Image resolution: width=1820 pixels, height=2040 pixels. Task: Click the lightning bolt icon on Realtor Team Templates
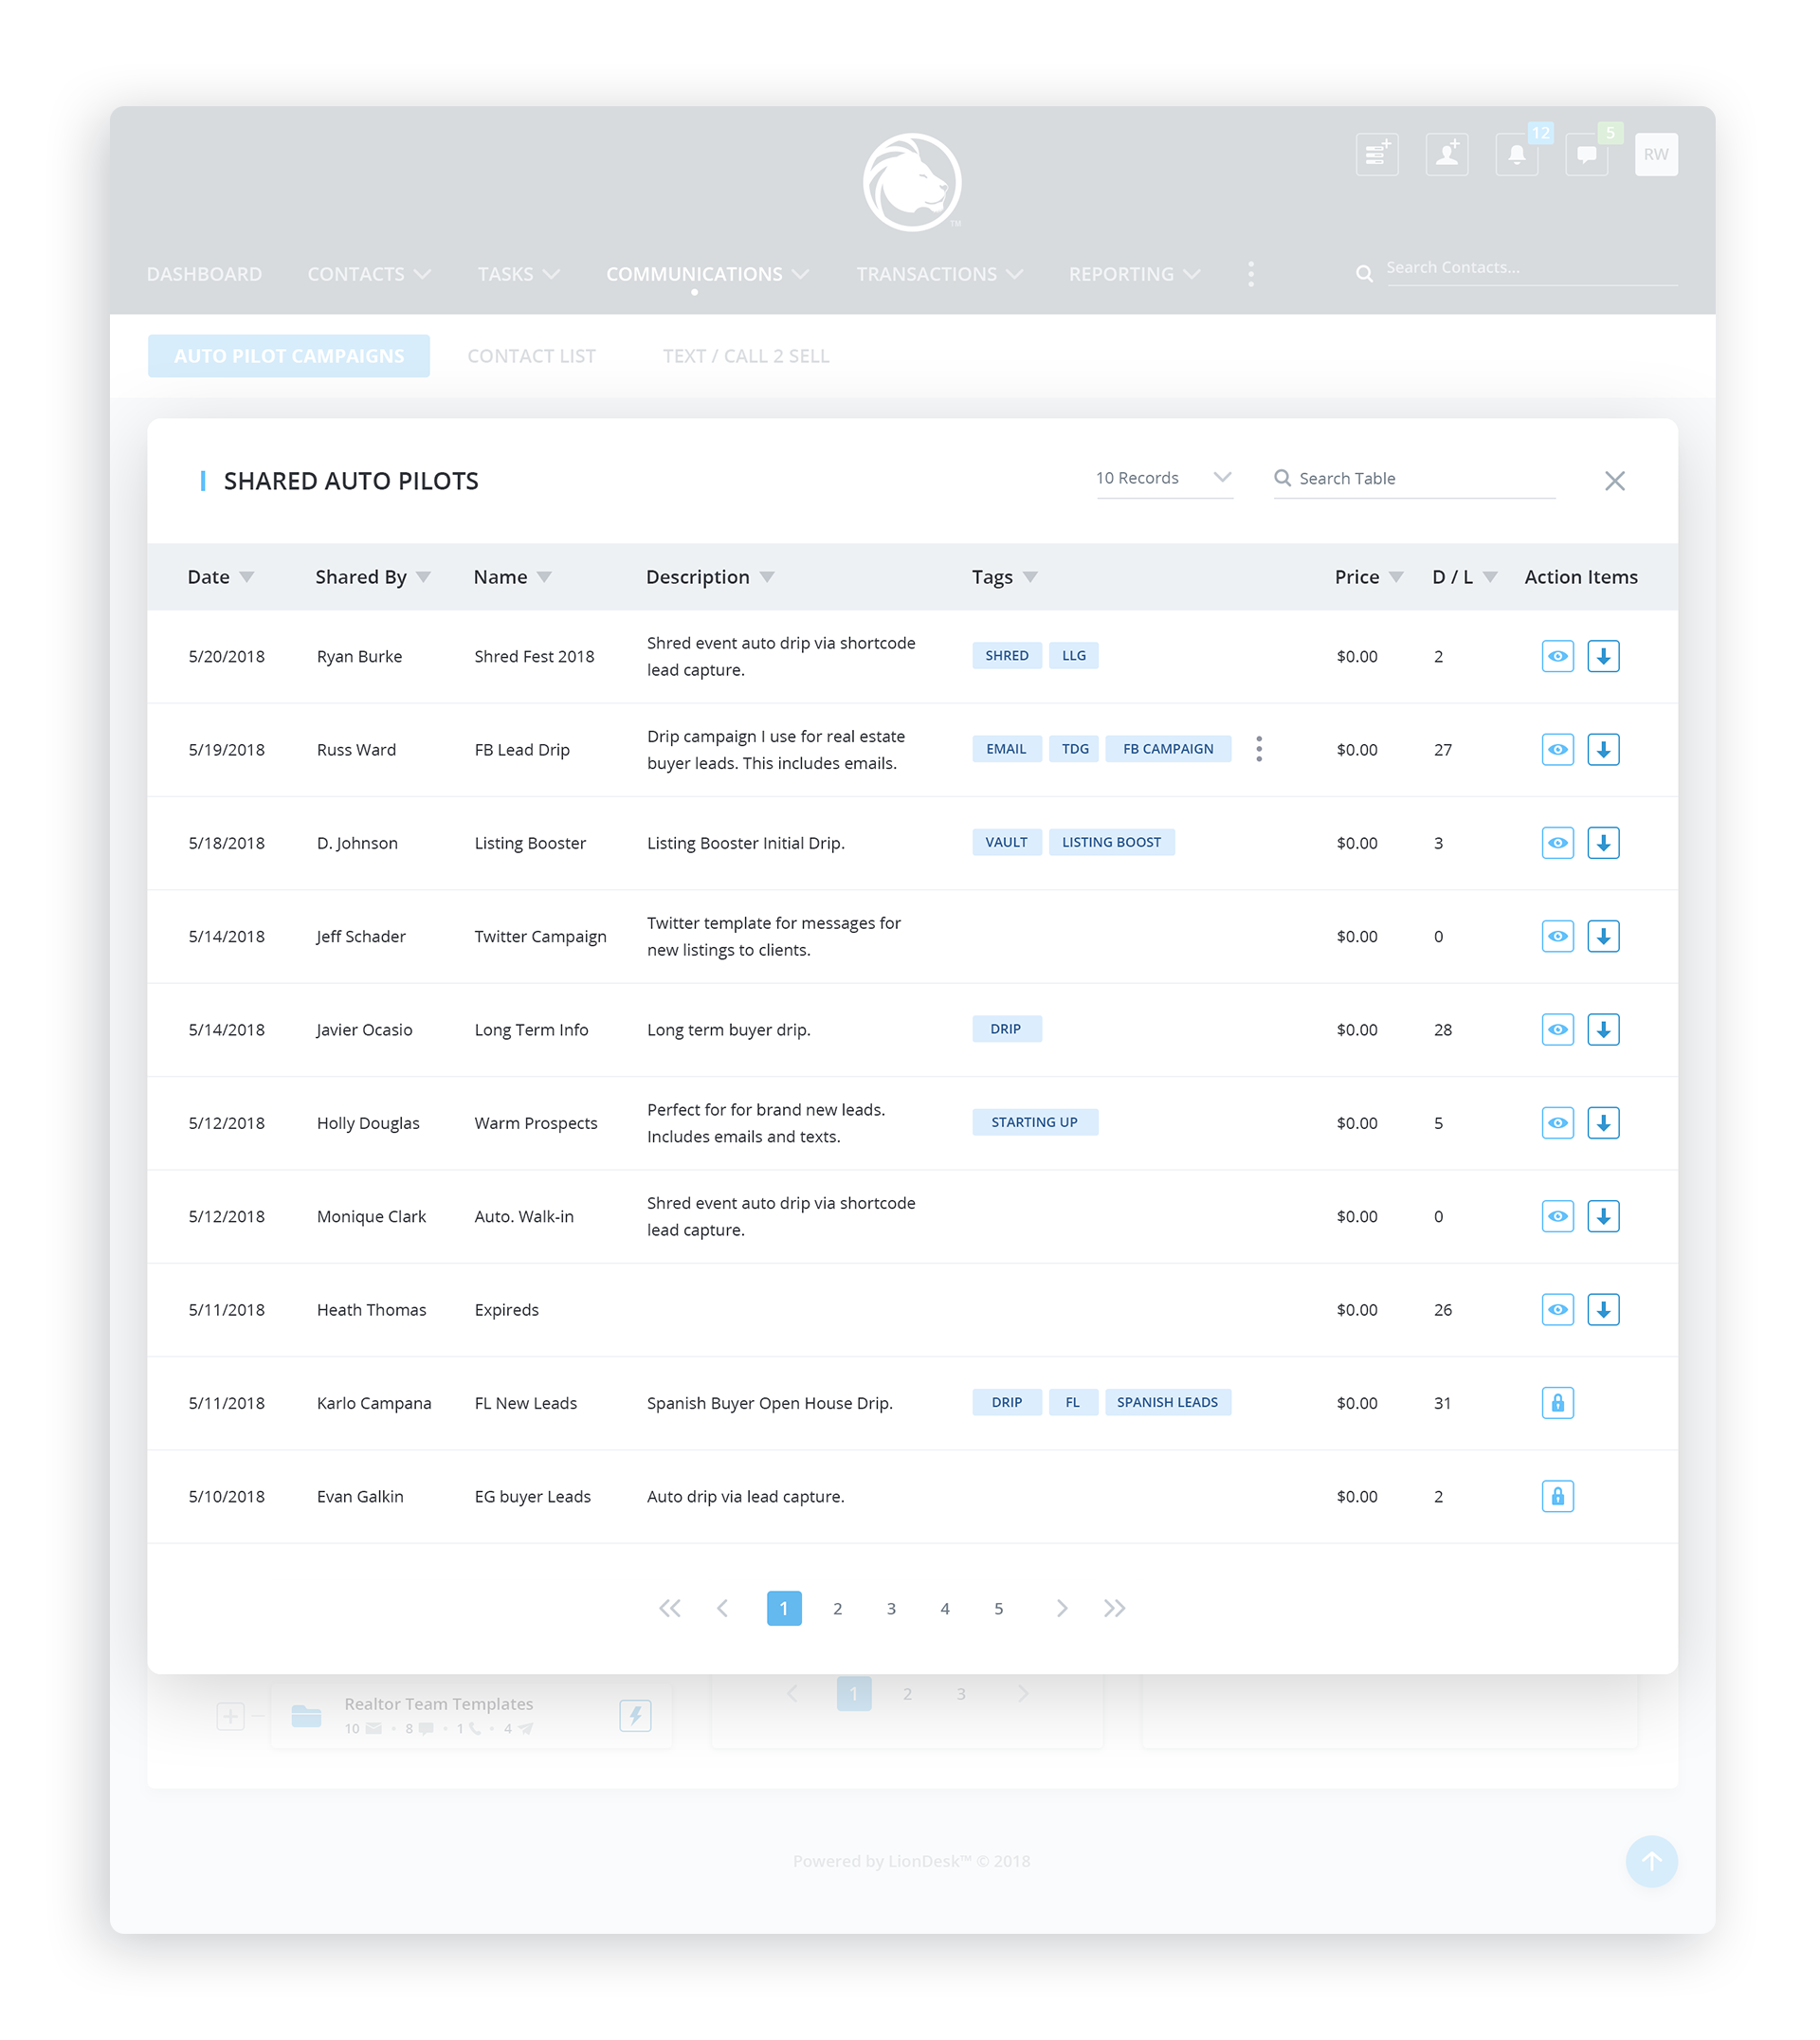[x=635, y=1715]
